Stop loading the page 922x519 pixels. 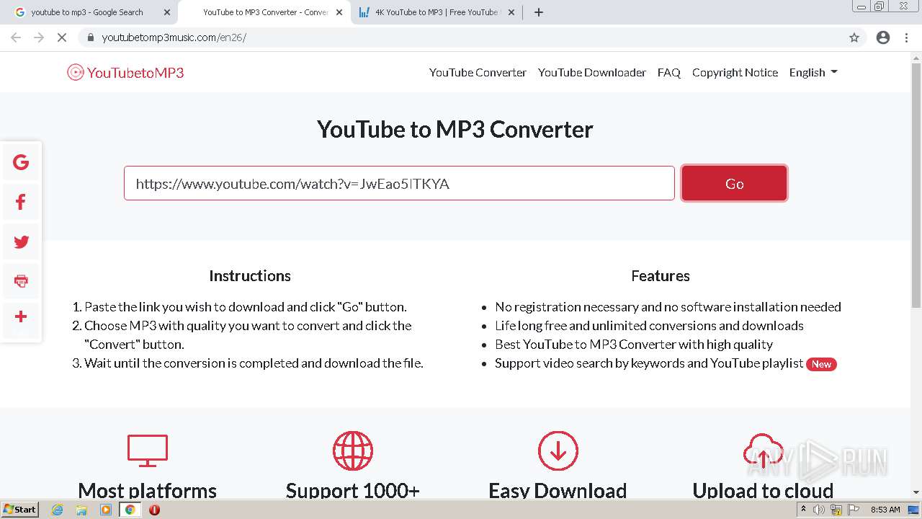pos(62,37)
